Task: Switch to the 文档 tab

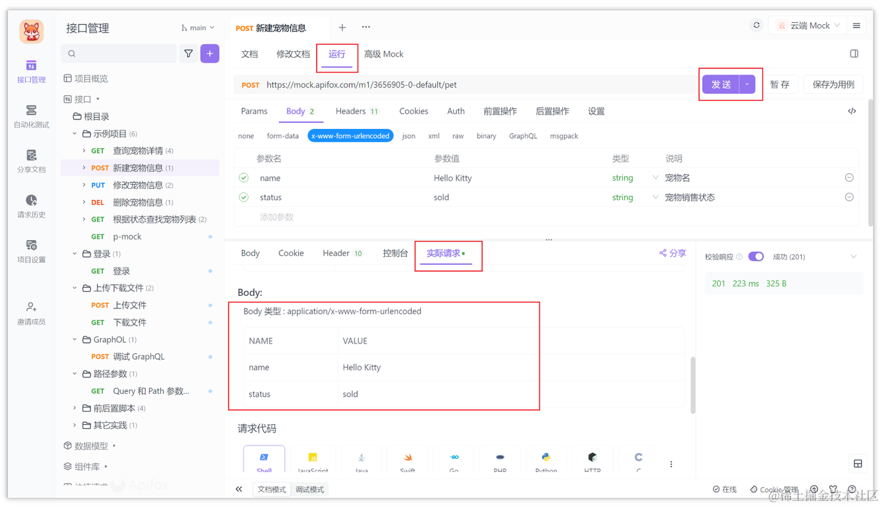Action: 250,54
